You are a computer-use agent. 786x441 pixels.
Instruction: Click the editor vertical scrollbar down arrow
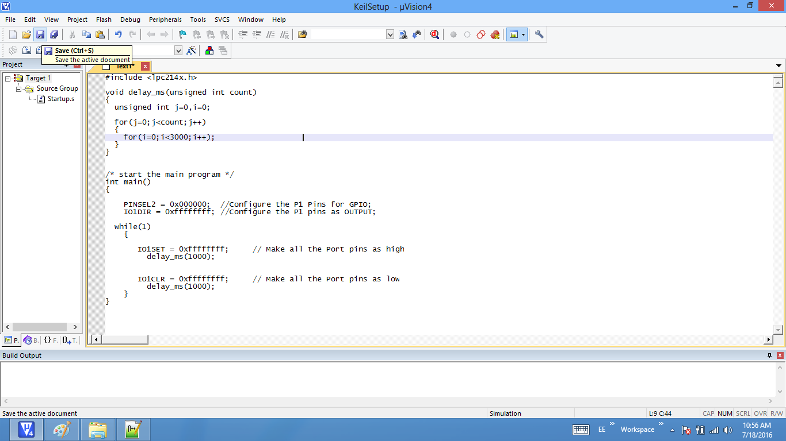coord(779,330)
